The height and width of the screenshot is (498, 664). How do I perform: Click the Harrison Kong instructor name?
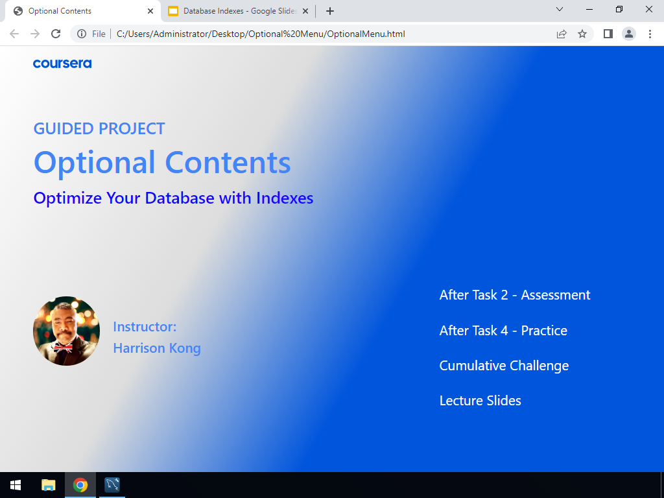157,348
